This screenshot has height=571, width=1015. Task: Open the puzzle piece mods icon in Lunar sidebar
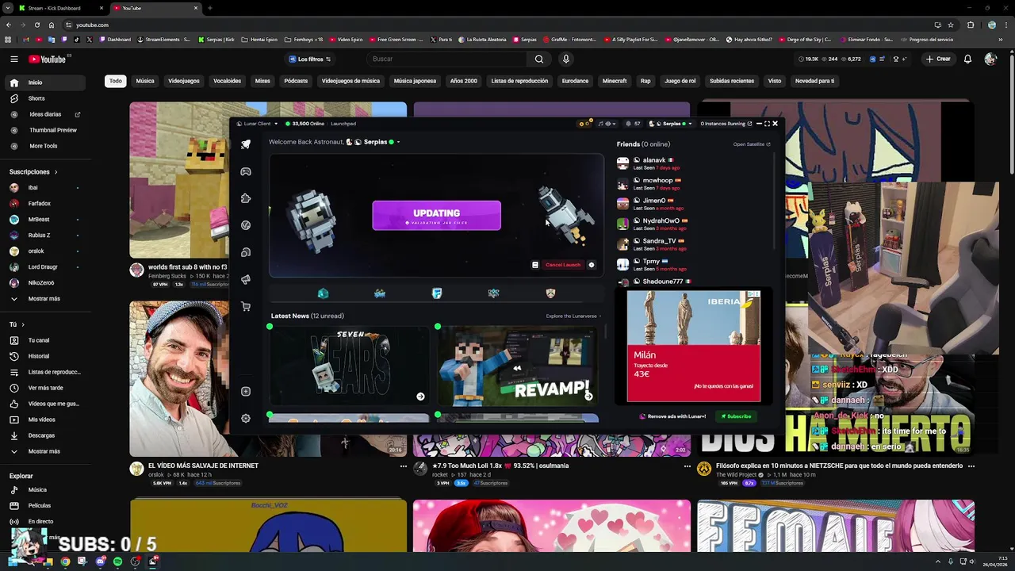point(246,198)
